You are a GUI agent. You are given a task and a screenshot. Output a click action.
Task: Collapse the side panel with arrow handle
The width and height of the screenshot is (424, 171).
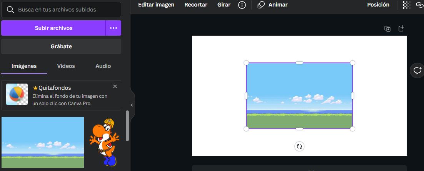point(132,105)
